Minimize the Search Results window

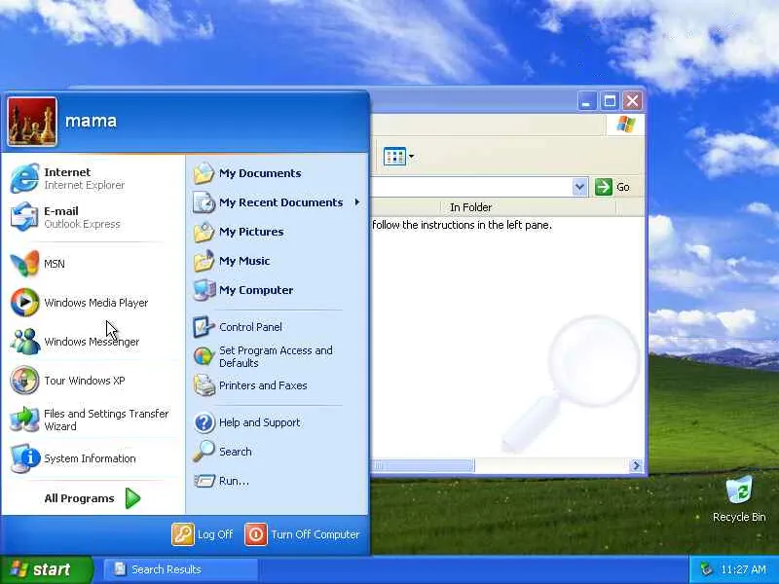[x=587, y=101]
